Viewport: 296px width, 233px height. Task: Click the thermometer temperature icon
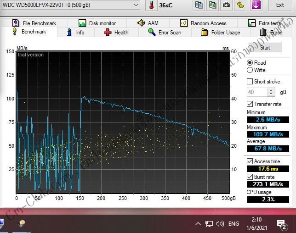pos(151,5)
